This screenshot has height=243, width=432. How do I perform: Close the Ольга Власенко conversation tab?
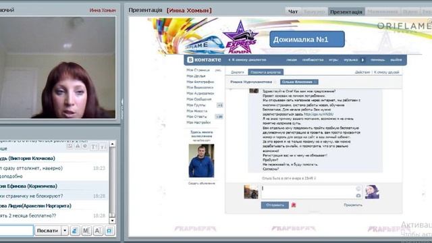click(x=316, y=82)
